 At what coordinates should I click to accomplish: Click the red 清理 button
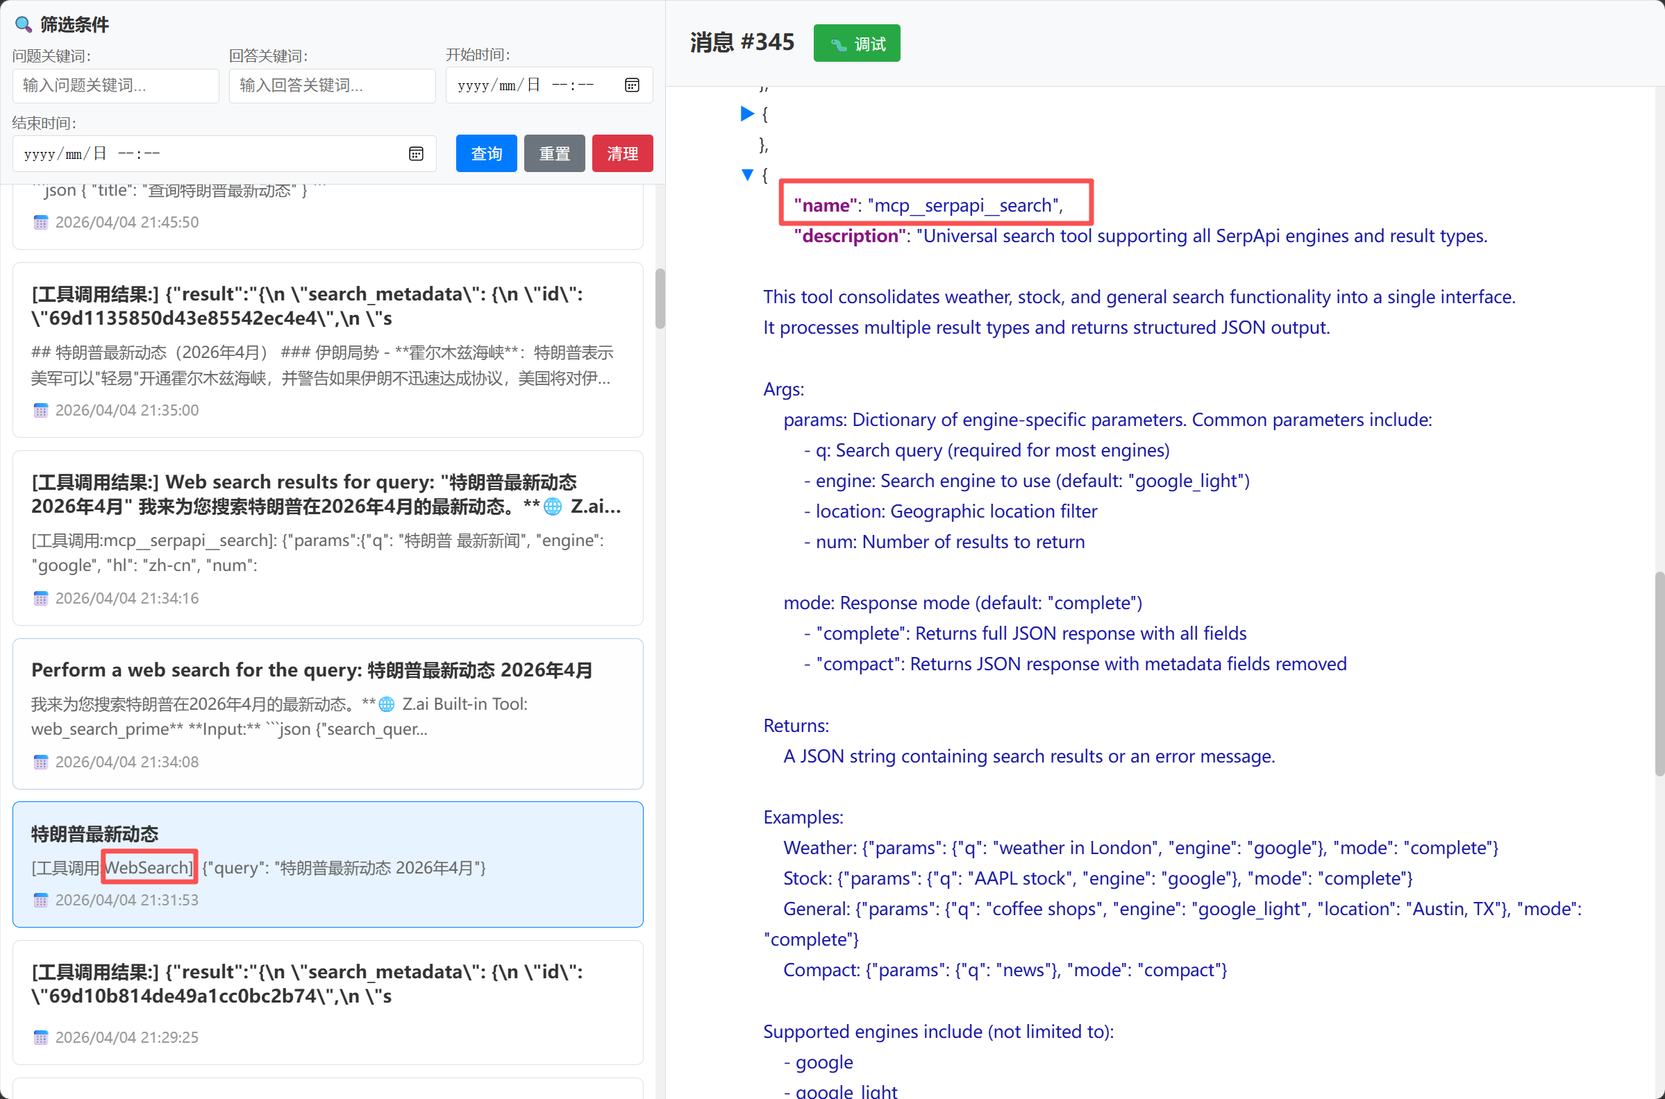pyautogui.click(x=622, y=153)
